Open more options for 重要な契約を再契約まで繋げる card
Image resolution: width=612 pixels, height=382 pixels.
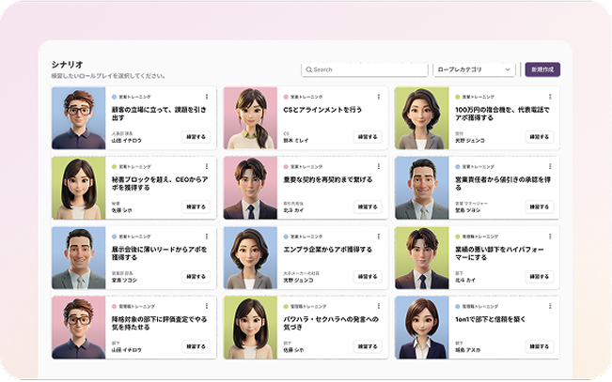[x=380, y=166]
